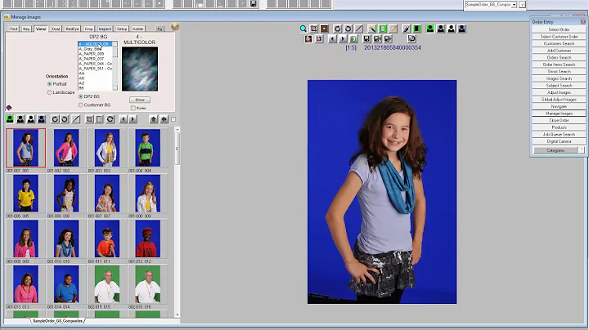Select the DP2 BG radio button
589x330 pixels.
click(81, 96)
